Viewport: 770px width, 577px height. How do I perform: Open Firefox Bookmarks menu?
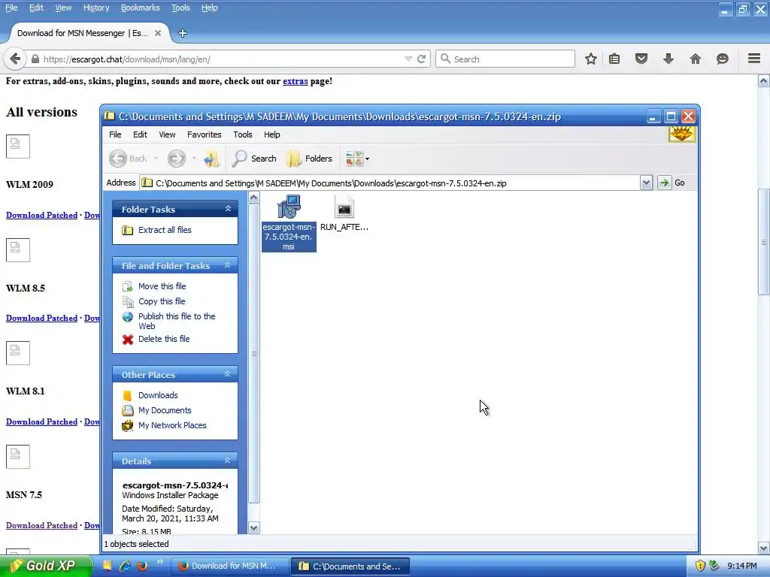pyautogui.click(x=141, y=8)
